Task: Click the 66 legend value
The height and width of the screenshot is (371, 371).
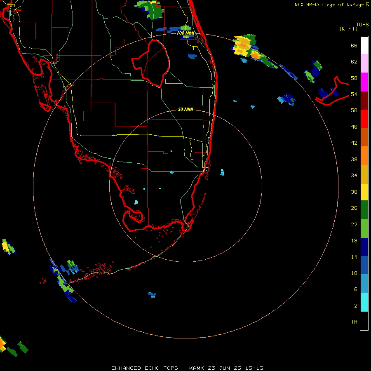Action: [354, 45]
